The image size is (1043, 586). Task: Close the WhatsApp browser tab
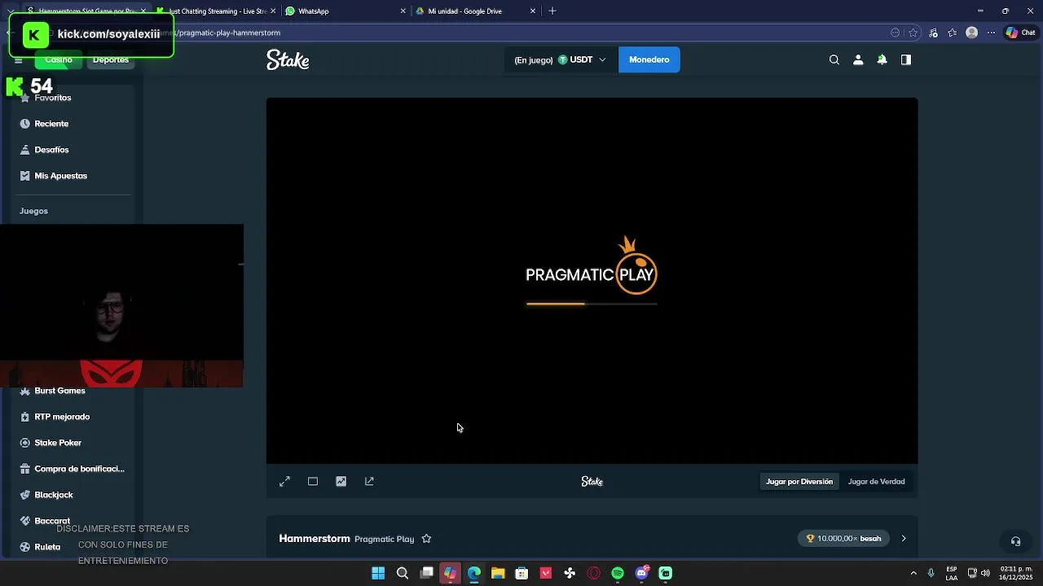(403, 11)
